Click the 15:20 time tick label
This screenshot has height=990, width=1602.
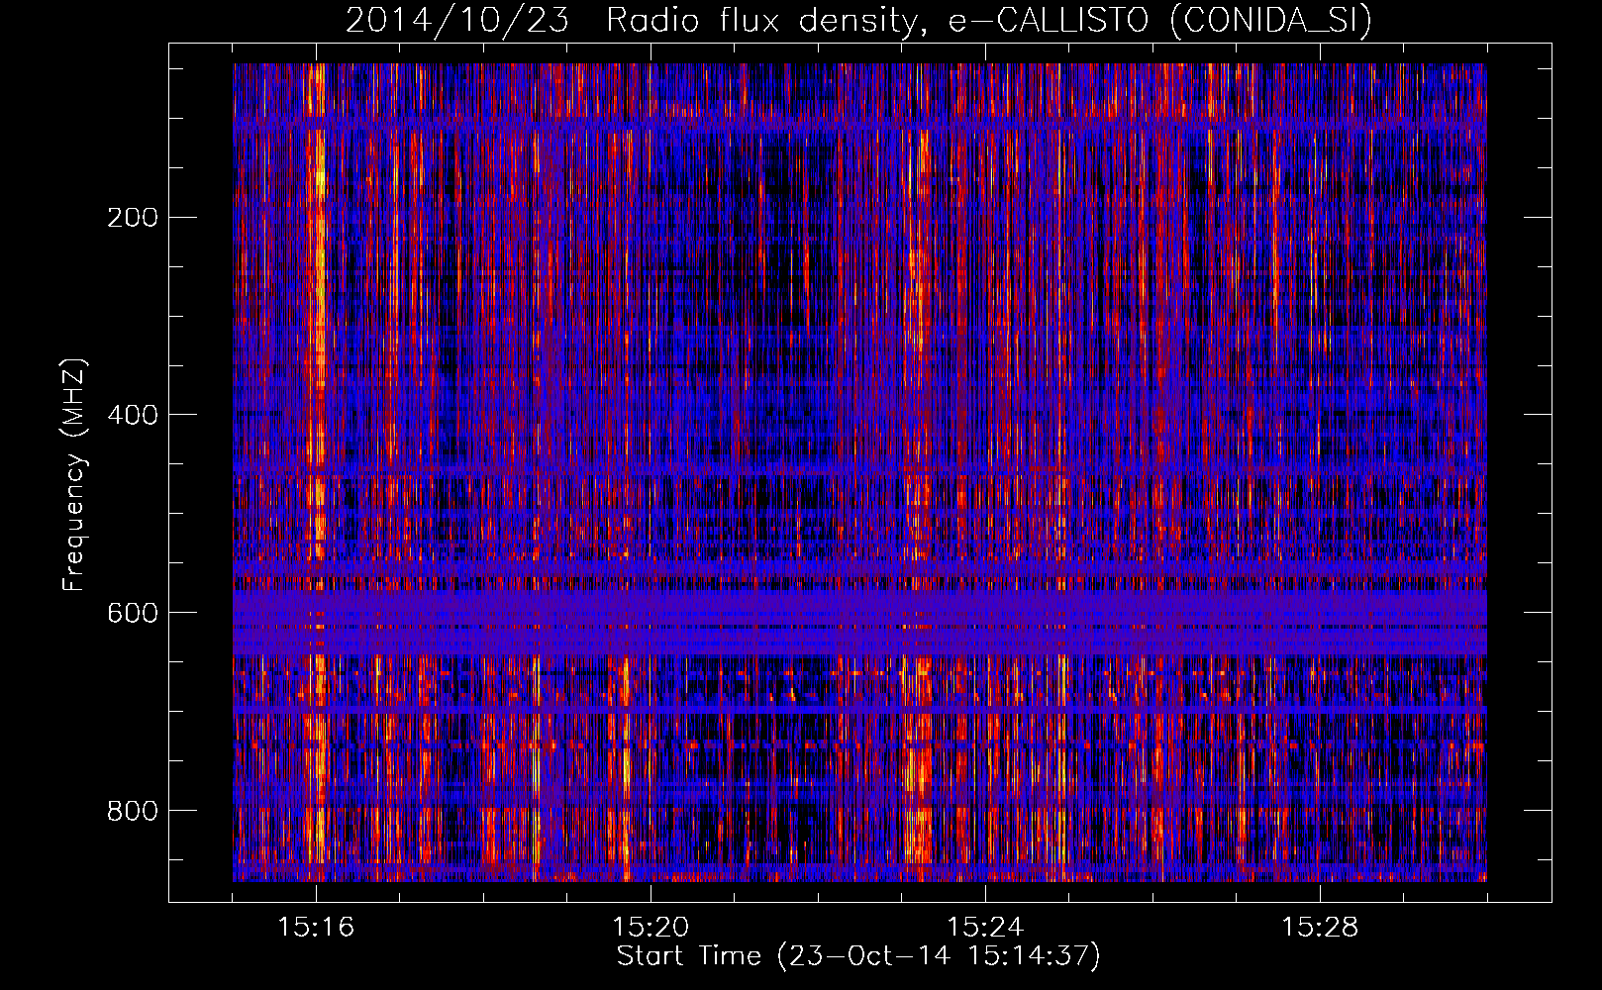pyautogui.click(x=651, y=928)
